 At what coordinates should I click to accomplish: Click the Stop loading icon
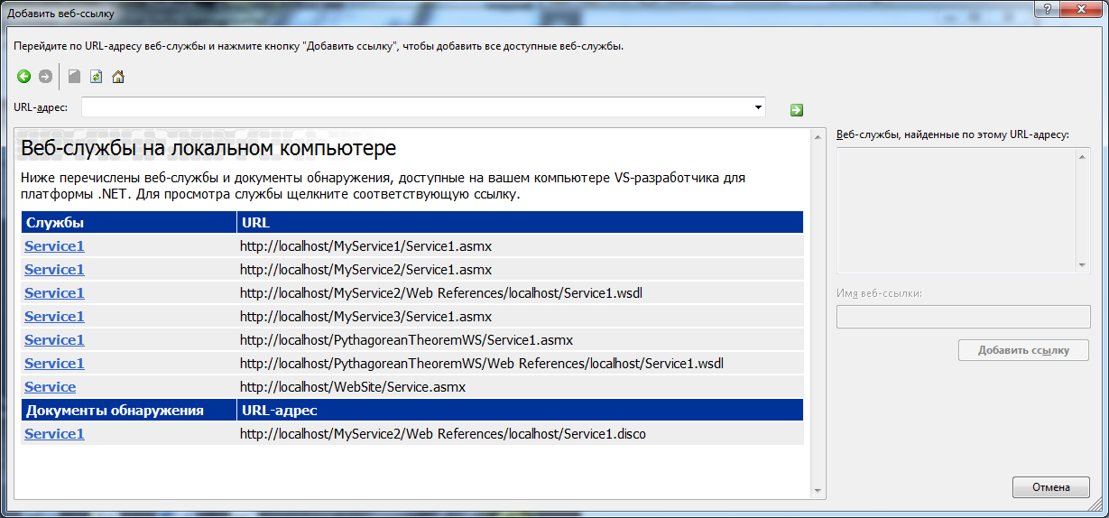(x=75, y=77)
